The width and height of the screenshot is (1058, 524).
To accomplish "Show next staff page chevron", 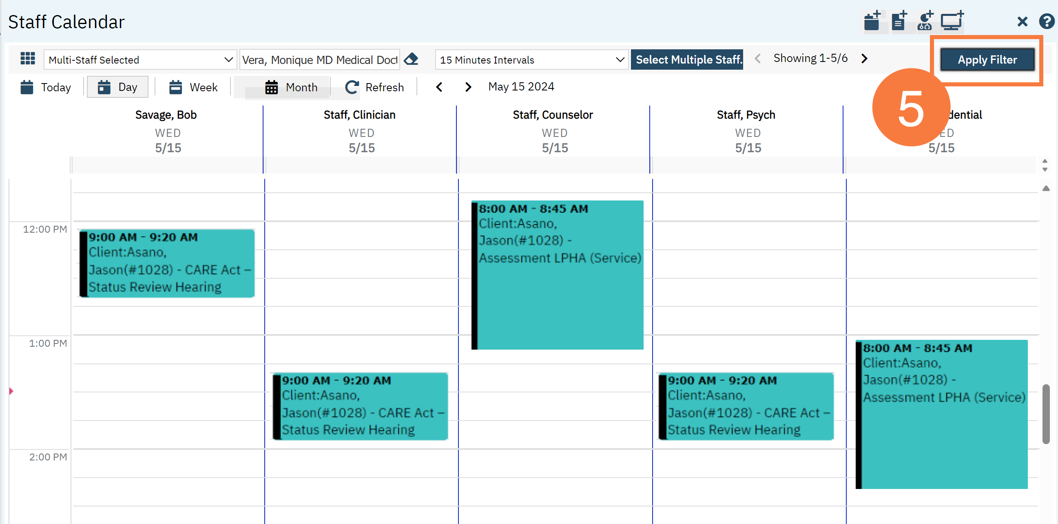I will 865,59.
